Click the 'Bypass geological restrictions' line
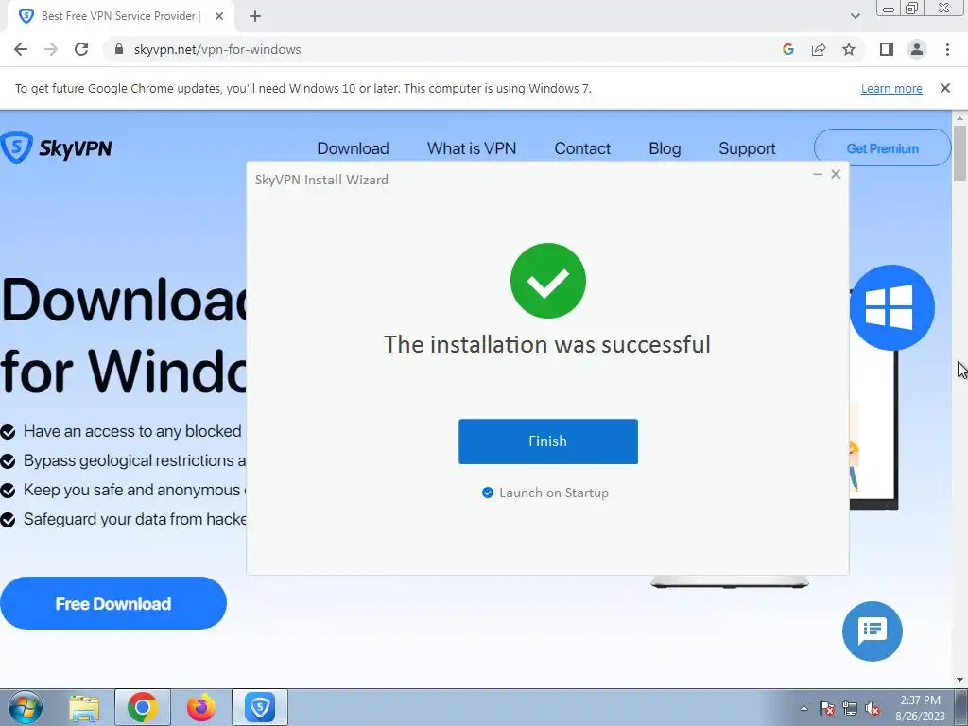Image resolution: width=968 pixels, height=726 pixels. (134, 460)
